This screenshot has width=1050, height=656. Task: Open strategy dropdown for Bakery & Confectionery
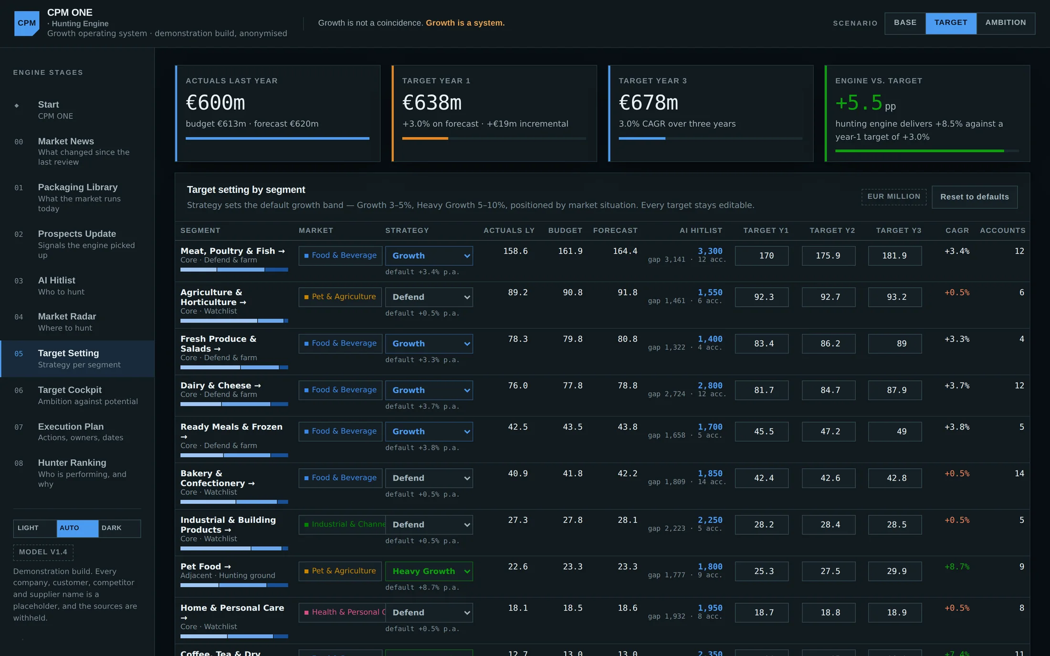tap(429, 478)
